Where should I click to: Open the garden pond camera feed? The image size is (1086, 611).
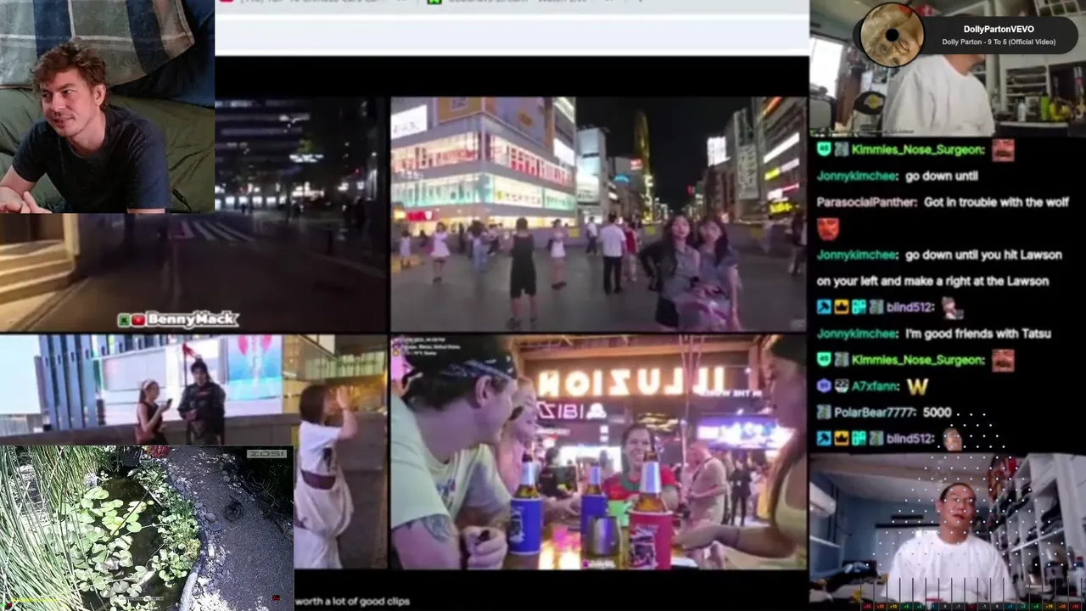point(146,528)
